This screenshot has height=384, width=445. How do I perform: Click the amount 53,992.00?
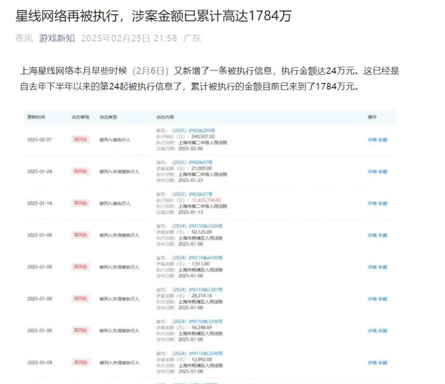click(x=201, y=359)
